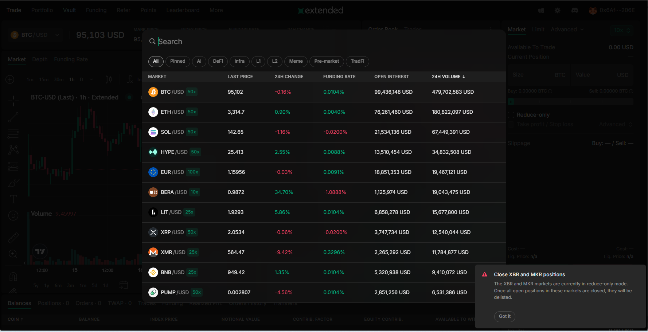Open the Vault menu item
The height and width of the screenshot is (332, 648).
[x=69, y=10]
